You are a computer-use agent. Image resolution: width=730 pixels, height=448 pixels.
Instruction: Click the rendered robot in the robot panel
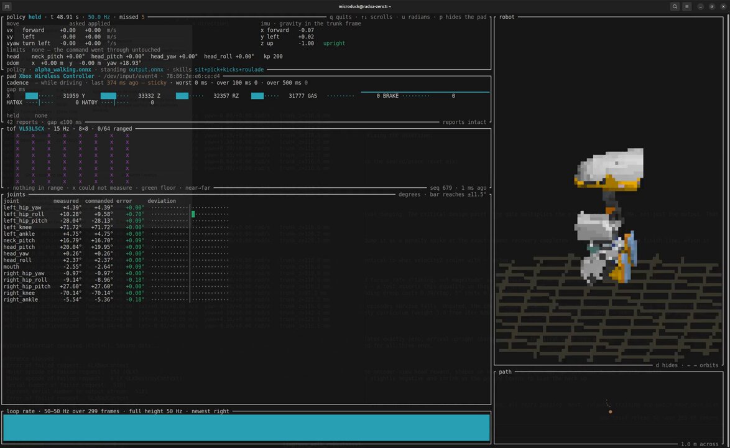click(x=609, y=216)
